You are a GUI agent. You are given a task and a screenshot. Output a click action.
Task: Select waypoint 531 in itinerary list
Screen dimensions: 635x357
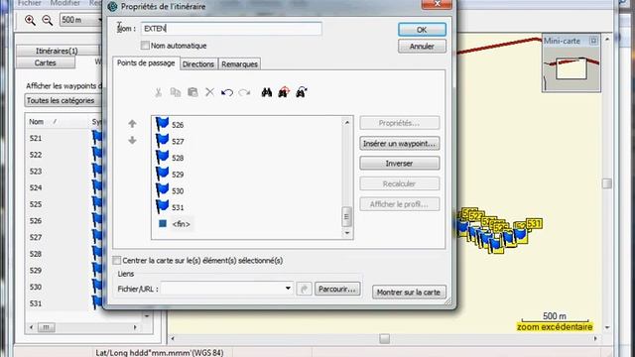[x=178, y=207]
